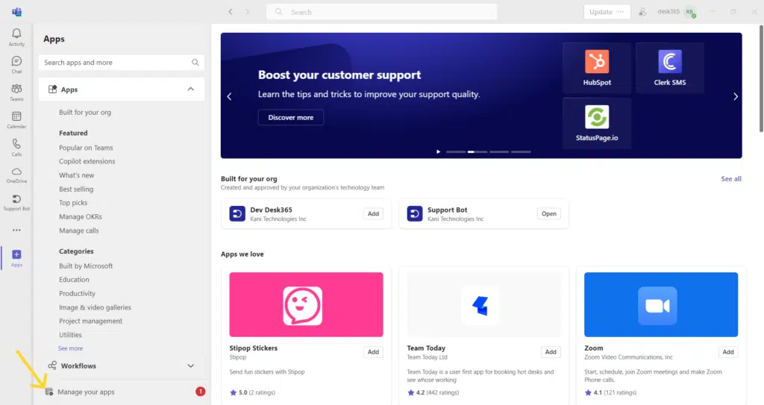Open the Activity bell icon
764x405 pixels.
(16, 37)
